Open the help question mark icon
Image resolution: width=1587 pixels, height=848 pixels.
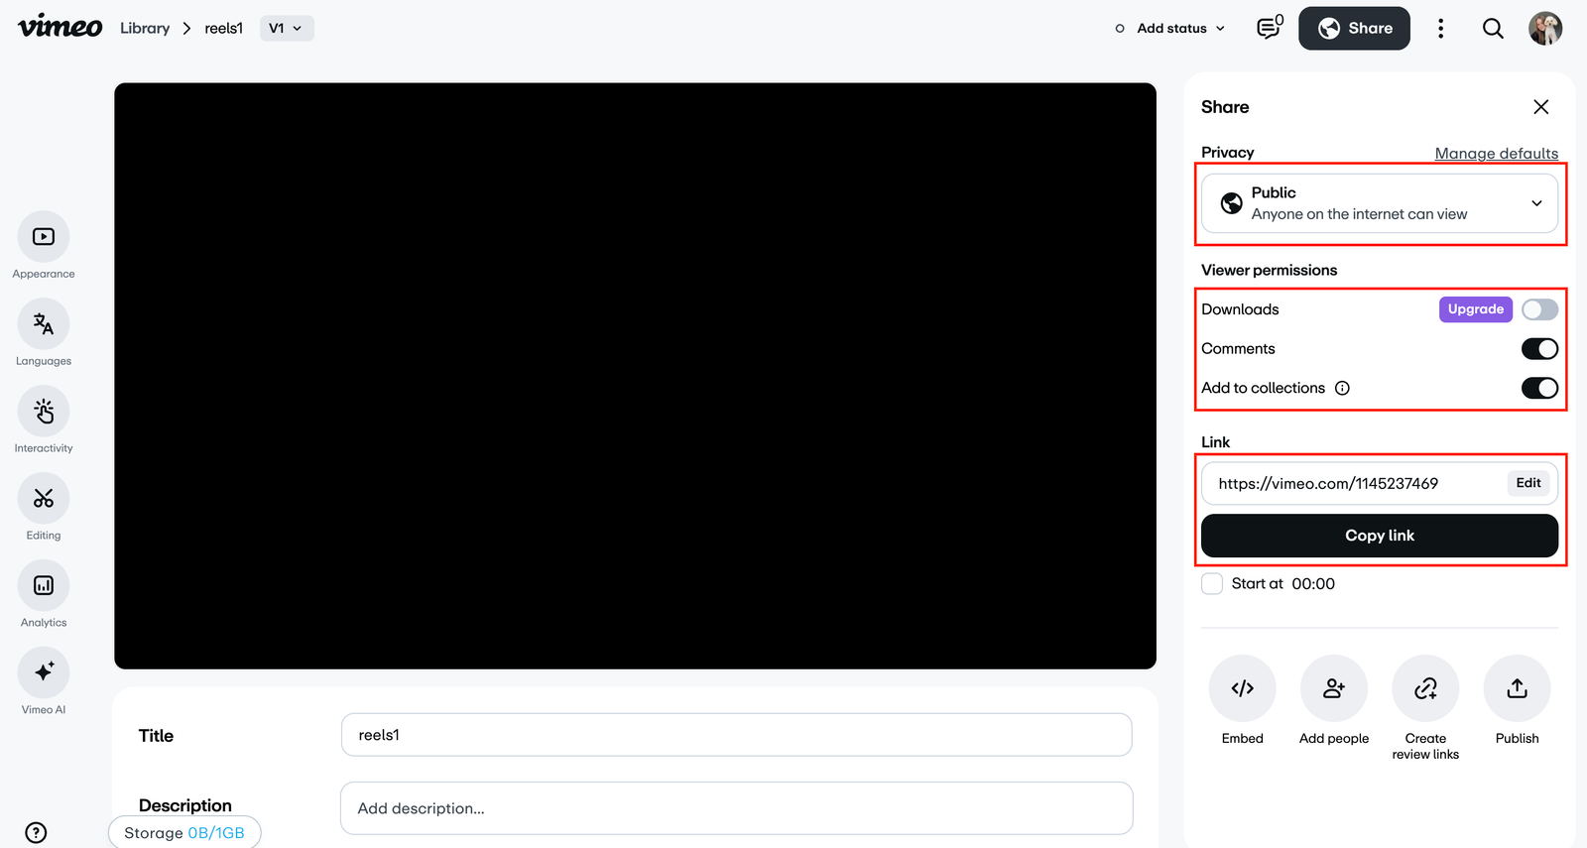click(x=36, y=832)
